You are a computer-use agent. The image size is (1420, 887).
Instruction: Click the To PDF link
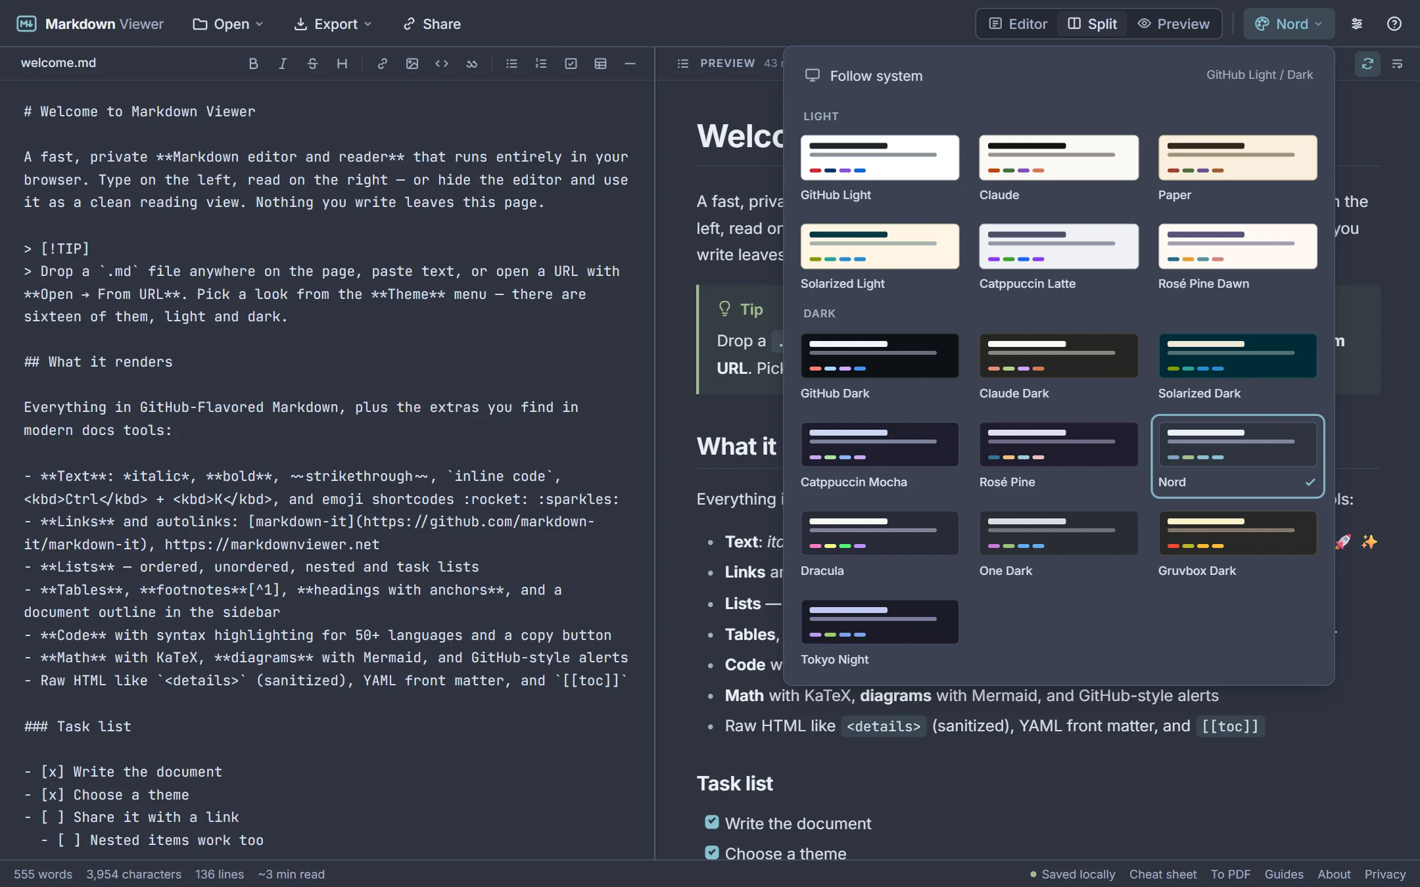click(1231, 874)
